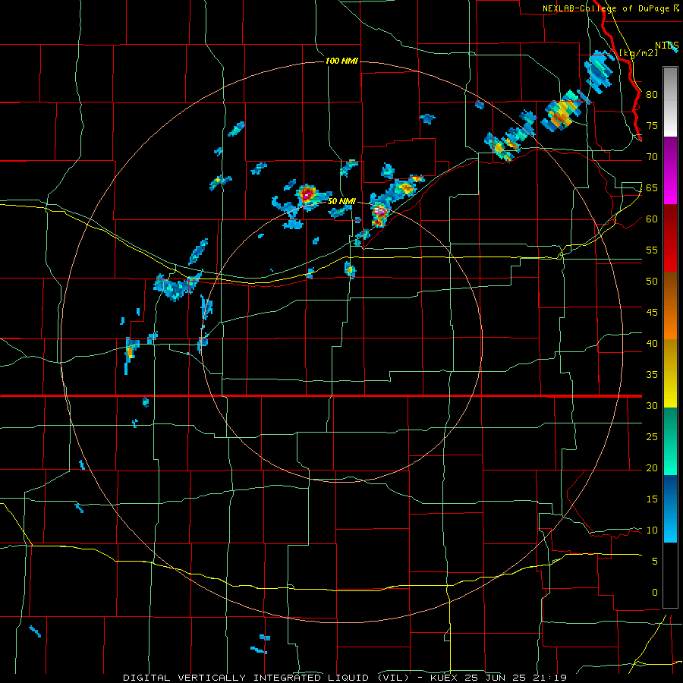Click the 65 value on the color scale

pos(652,187)
